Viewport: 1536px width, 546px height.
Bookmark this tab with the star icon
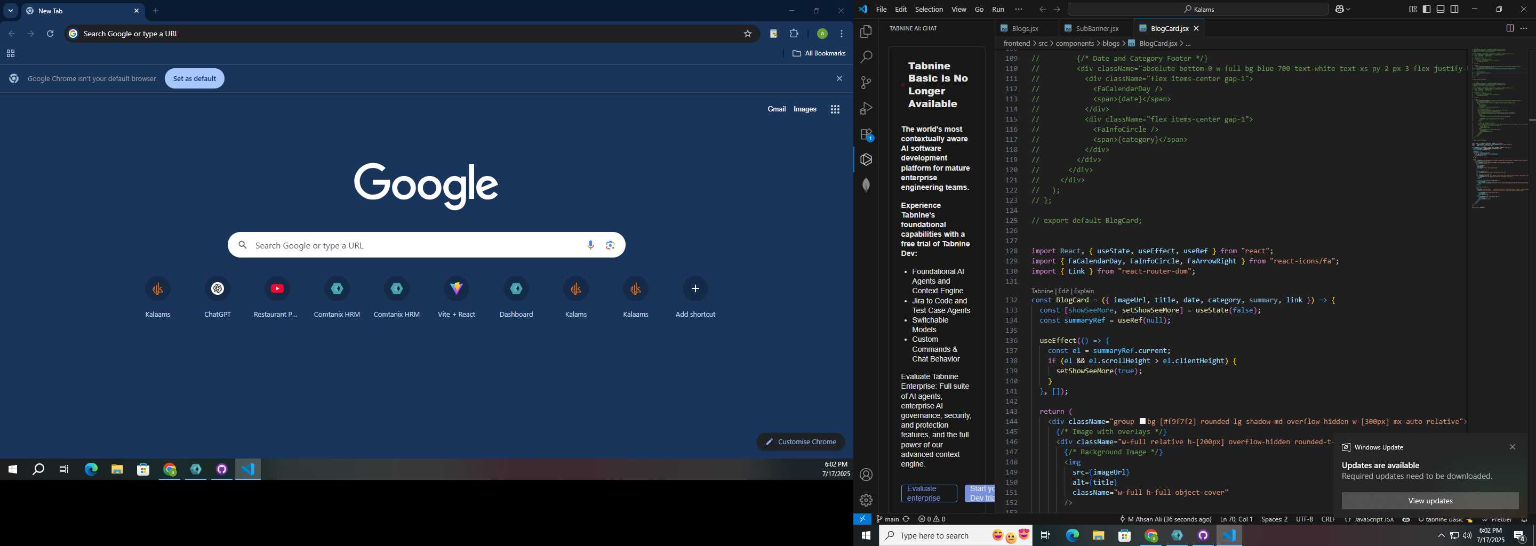coord(747,34)
